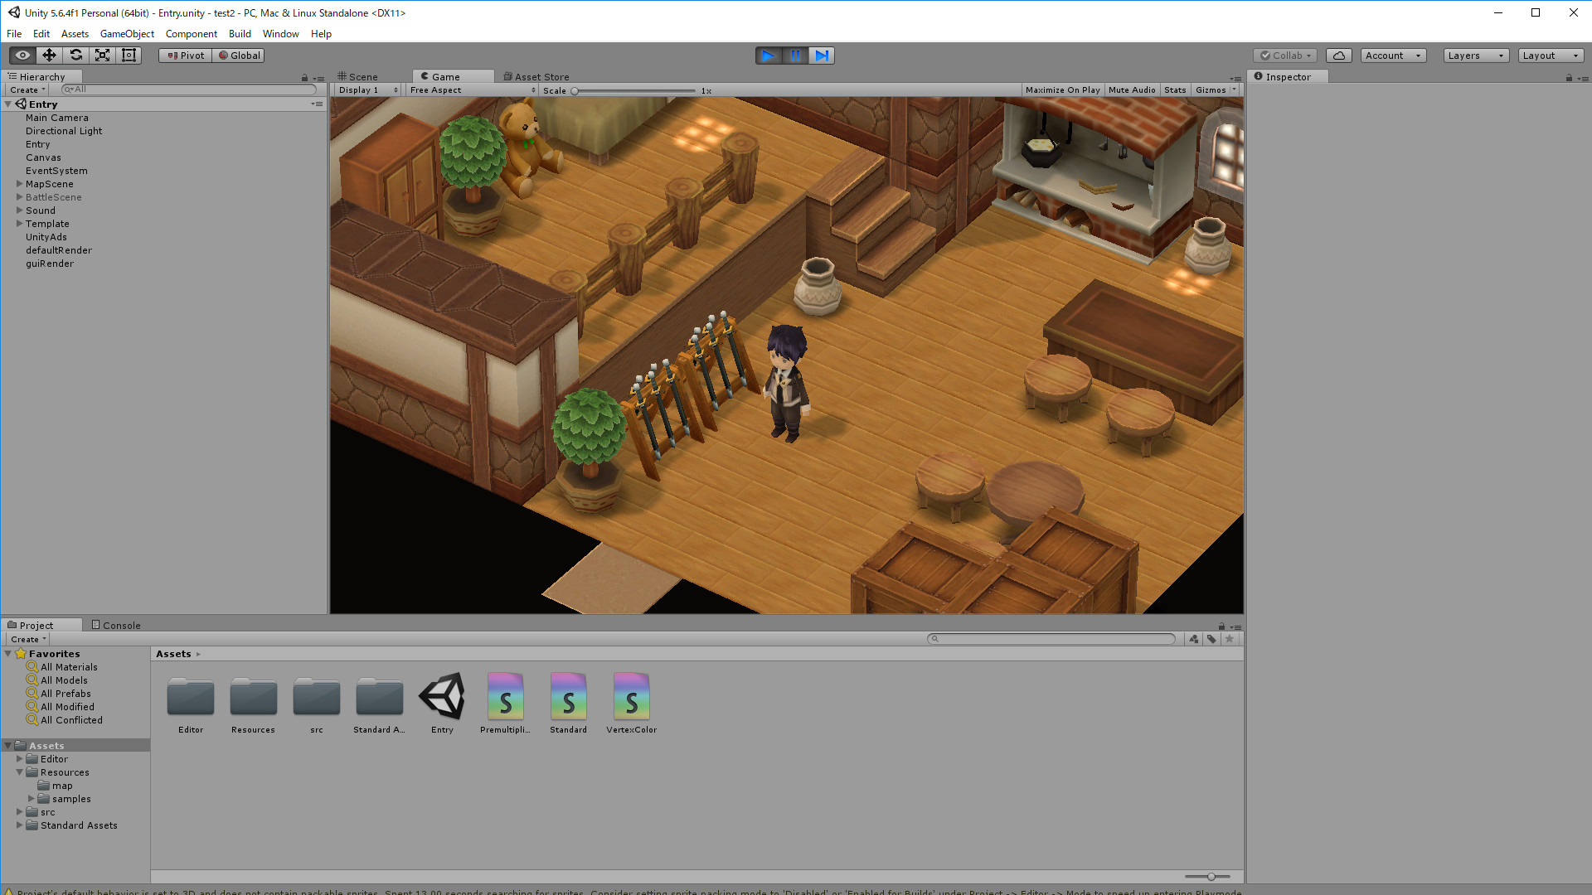Open the Layers dropdown menu
Viewport: 1592px width, 895px height.
(x=1475, y=55)
